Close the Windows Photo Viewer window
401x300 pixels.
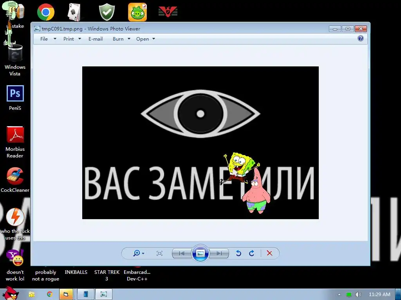(x=361, y=29)
